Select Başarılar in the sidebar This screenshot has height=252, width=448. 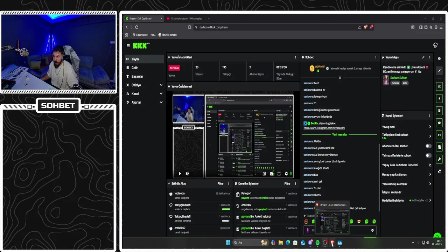pyautogui.click(x=144, y=76)
